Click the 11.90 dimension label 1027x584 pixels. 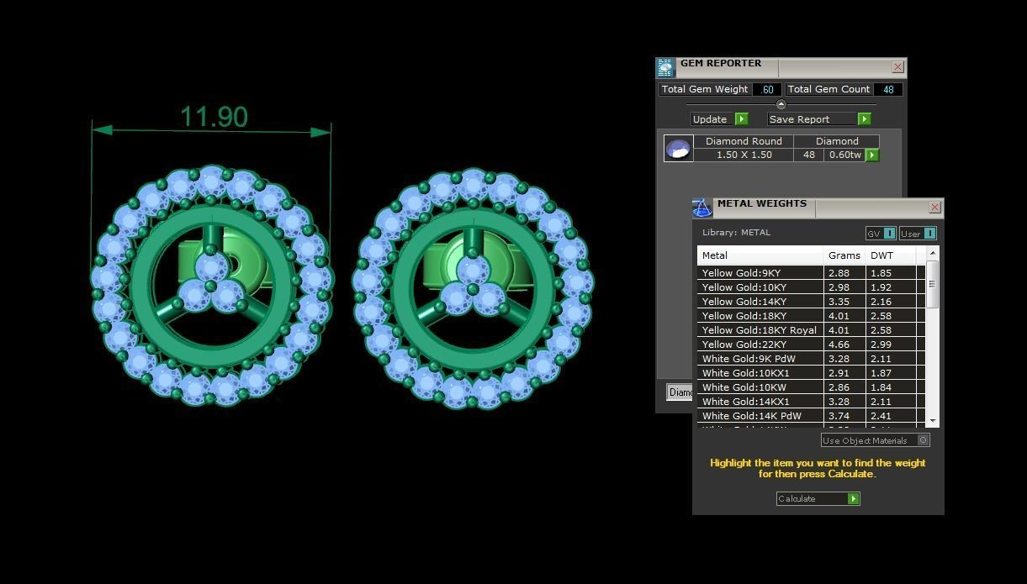point(214,117)
